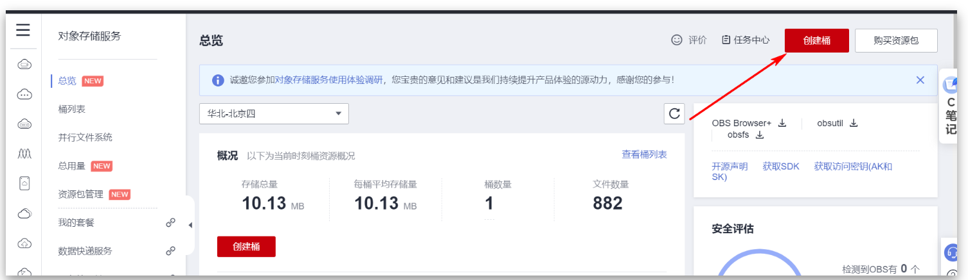Screen dimensions: 968x280
Task: Open the 开源声明 link
Action: 730,166
